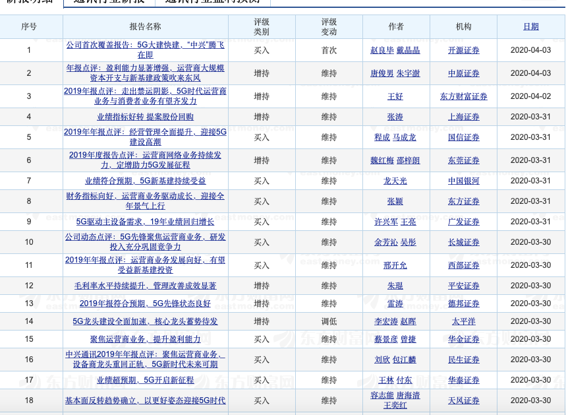This screenshot has height=415, width=566.
Task: Open institution link 开源证券
Action: [x=463, y=50]
